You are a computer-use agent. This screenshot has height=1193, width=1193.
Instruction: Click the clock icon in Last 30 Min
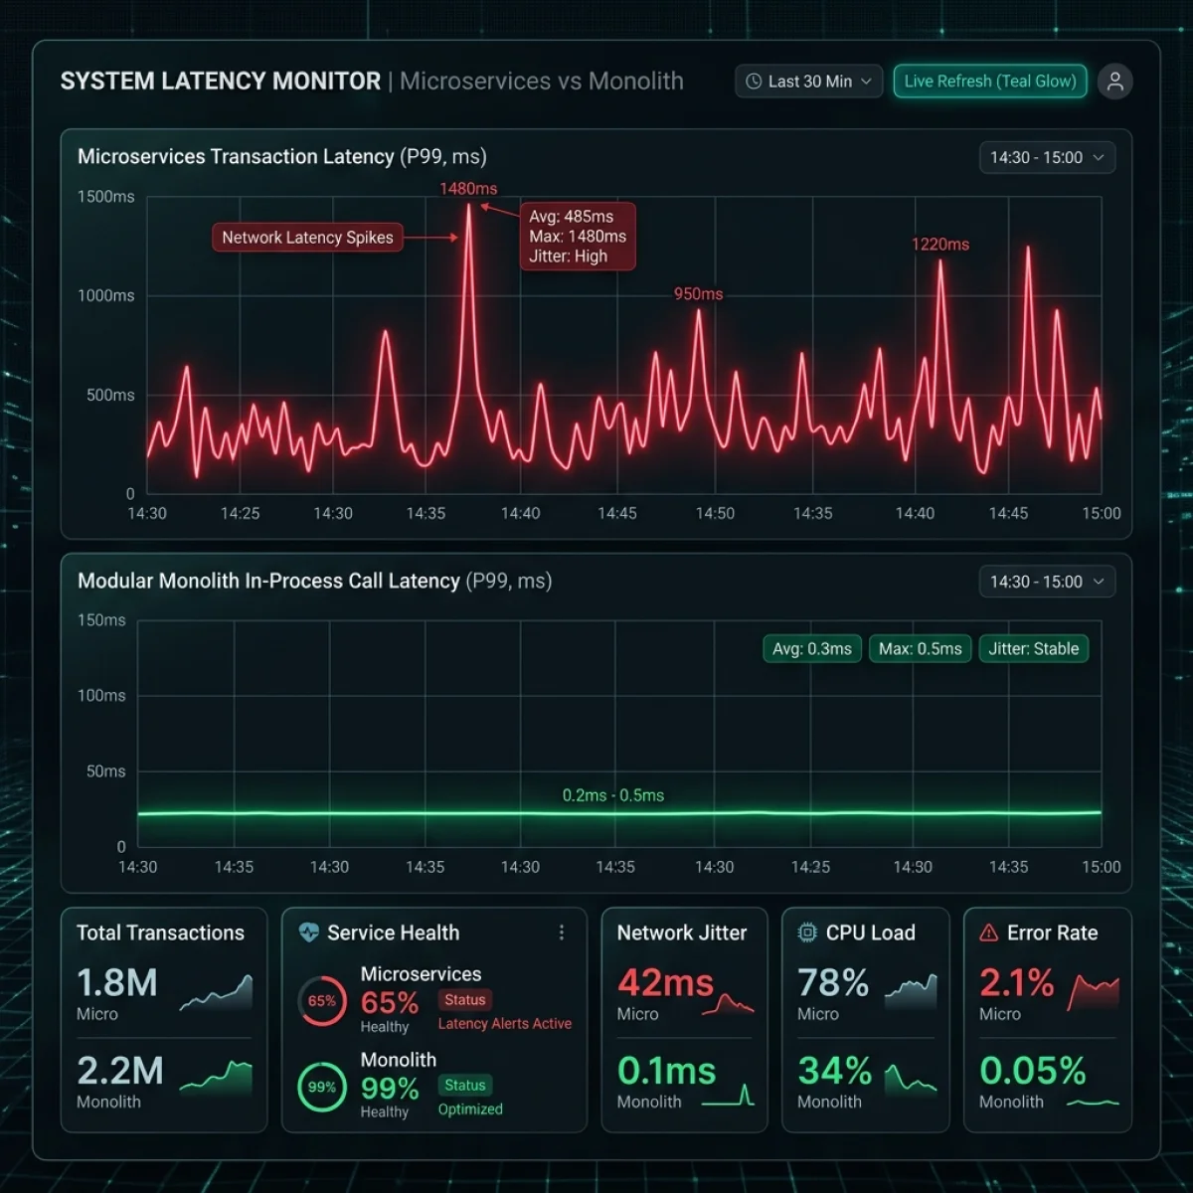pyautogui.click(x=754, y=82)
